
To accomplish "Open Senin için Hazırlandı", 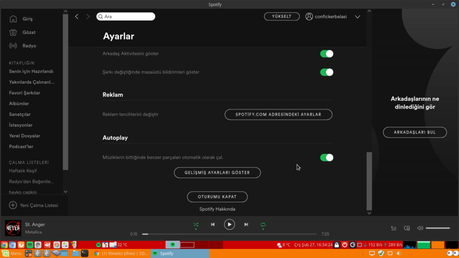I will pyautogui.click(x=31, y=72).
